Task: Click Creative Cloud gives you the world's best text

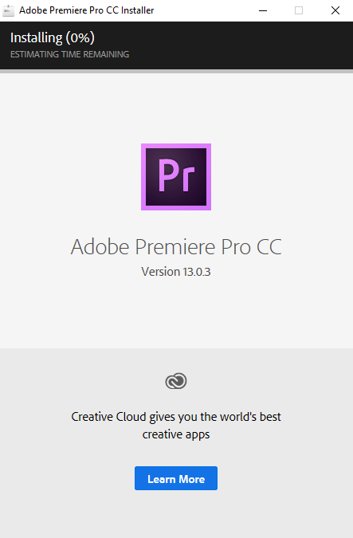Action: (176, 417)
